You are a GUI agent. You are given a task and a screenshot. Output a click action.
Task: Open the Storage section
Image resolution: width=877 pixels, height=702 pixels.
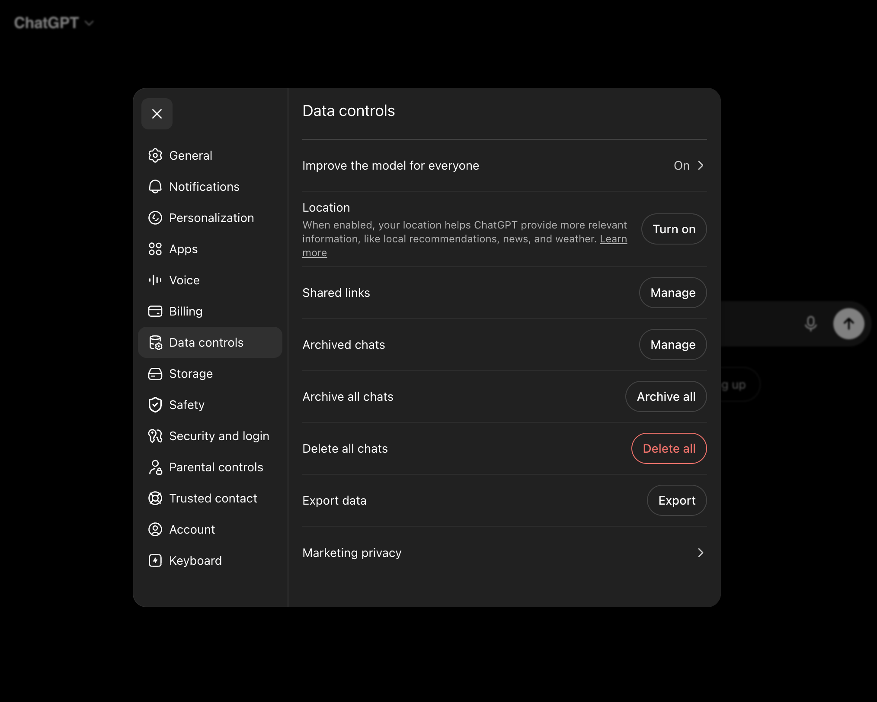click(210, 374)
